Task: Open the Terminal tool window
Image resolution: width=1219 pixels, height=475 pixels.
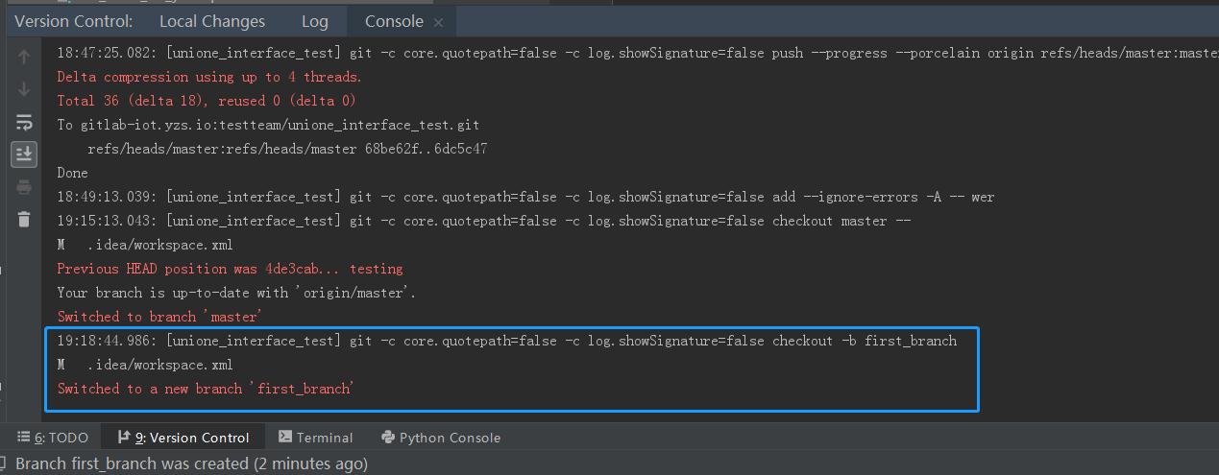Action: (x=316, y=438)
